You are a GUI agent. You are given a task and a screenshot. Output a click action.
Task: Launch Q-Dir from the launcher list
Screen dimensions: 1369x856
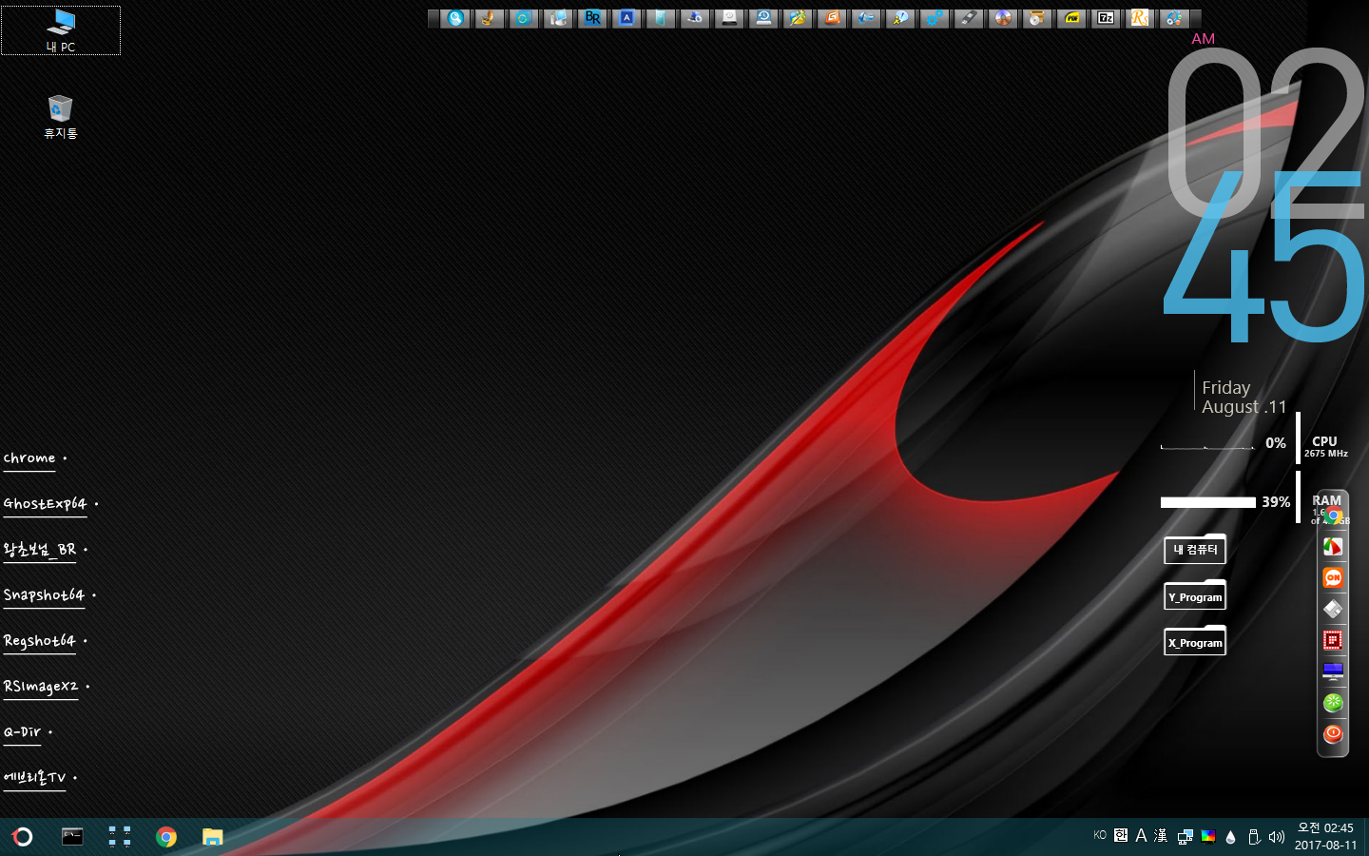click(x=22, y=732)
